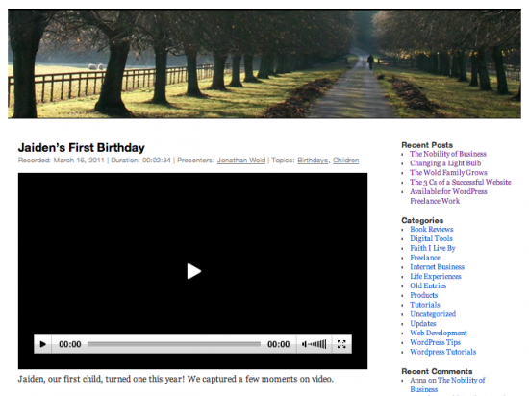
Task: Open the Updates category
Action: 423,324
